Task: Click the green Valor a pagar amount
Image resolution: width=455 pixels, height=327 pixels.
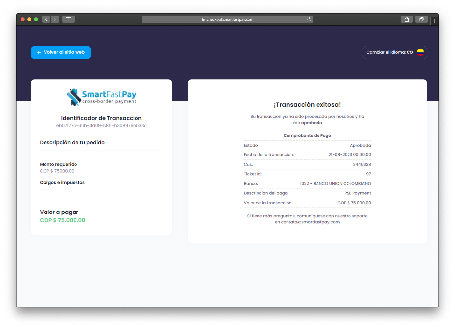Action: pyautogui.click(x=63, y=220)
